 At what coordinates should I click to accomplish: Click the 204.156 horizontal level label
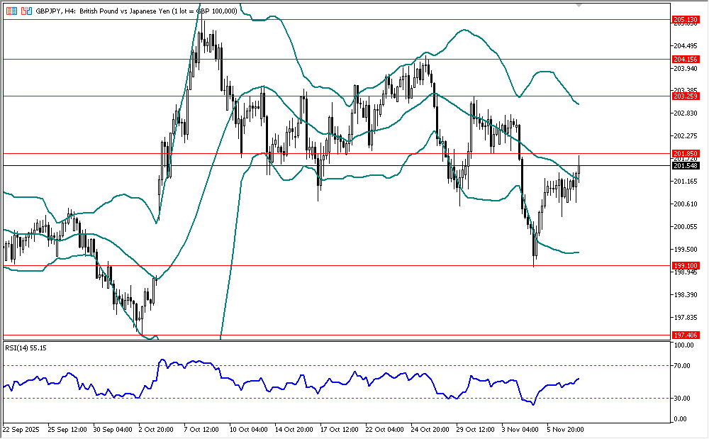[x=685, y=59]
